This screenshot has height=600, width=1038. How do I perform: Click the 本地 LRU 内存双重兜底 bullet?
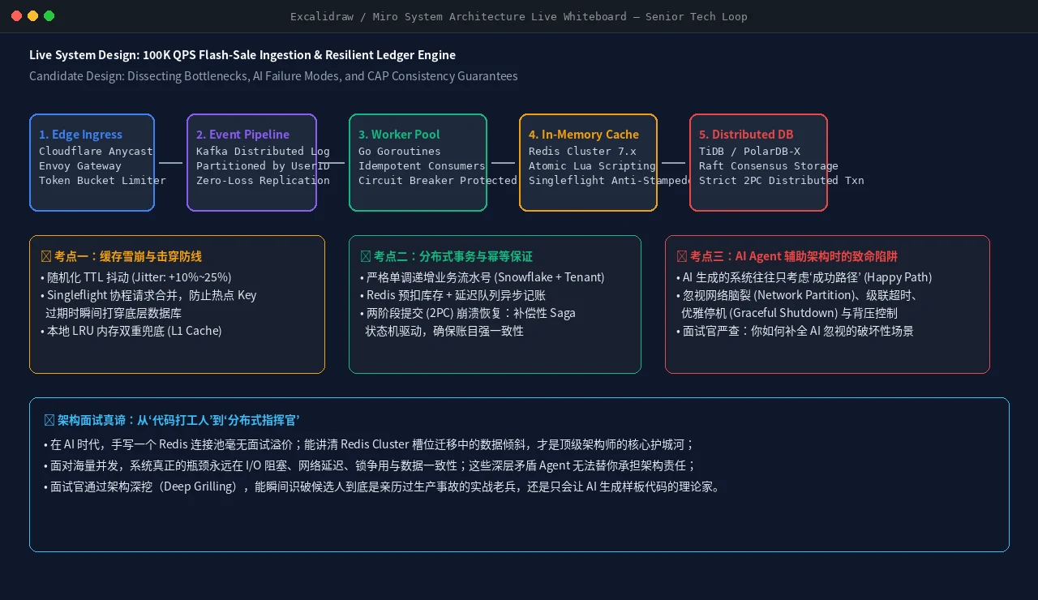tap(131, 331)
